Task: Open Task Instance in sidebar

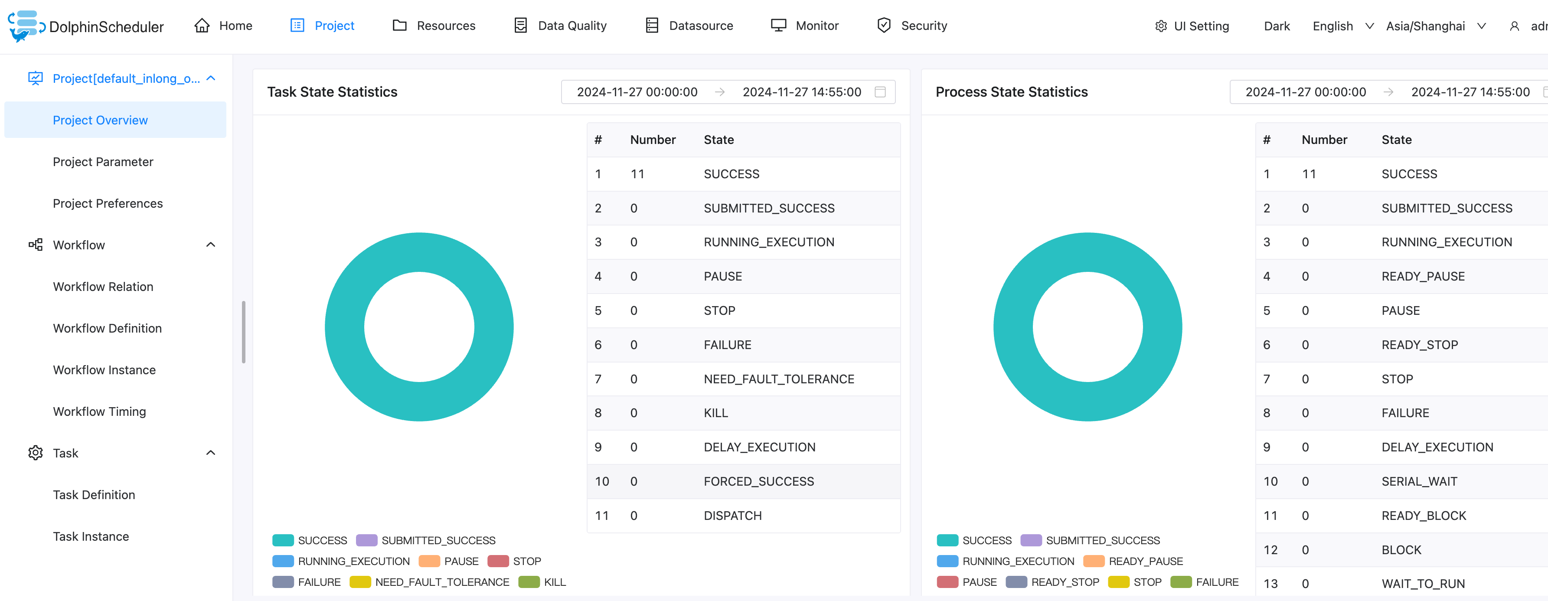Action: (x=91, y=536)
